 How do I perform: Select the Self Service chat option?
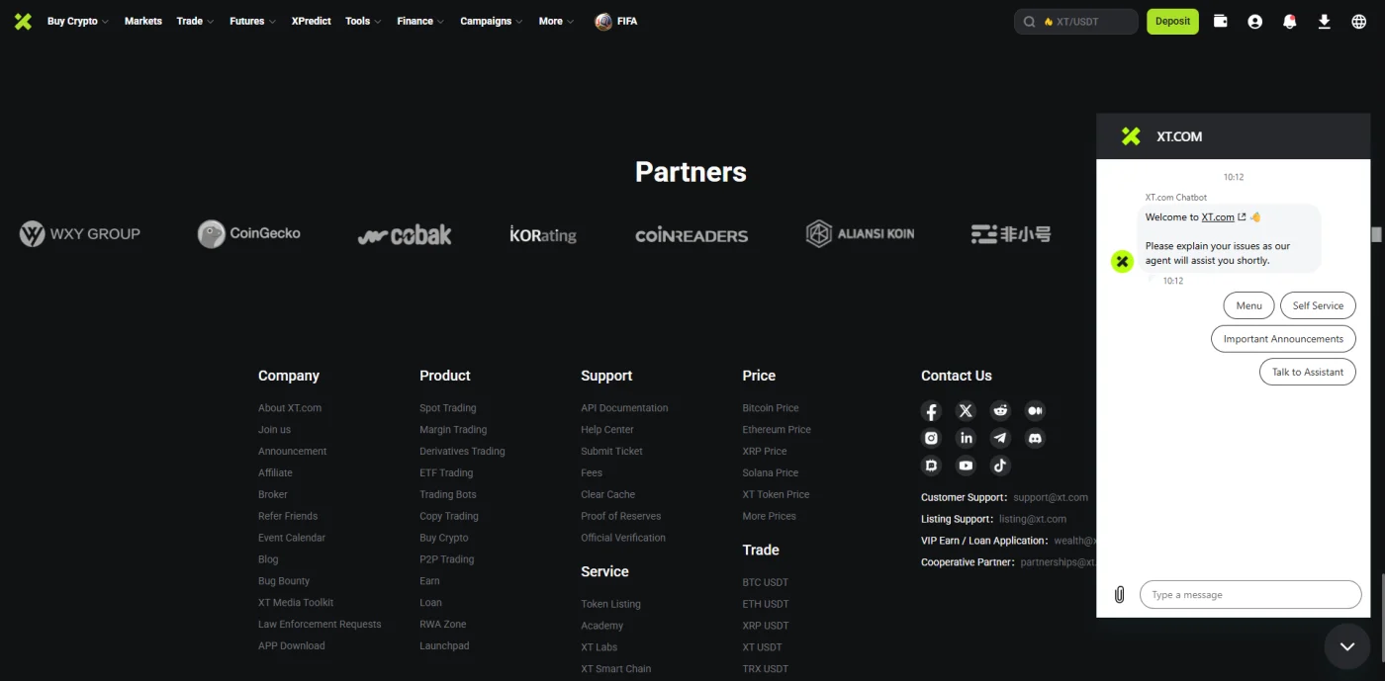(1318, 305)
